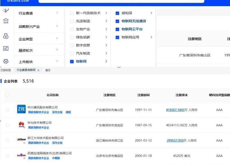This screenshot has width=230, height=165.
Task: Click the 注册时间 column header
Action: tap(143, 95)
